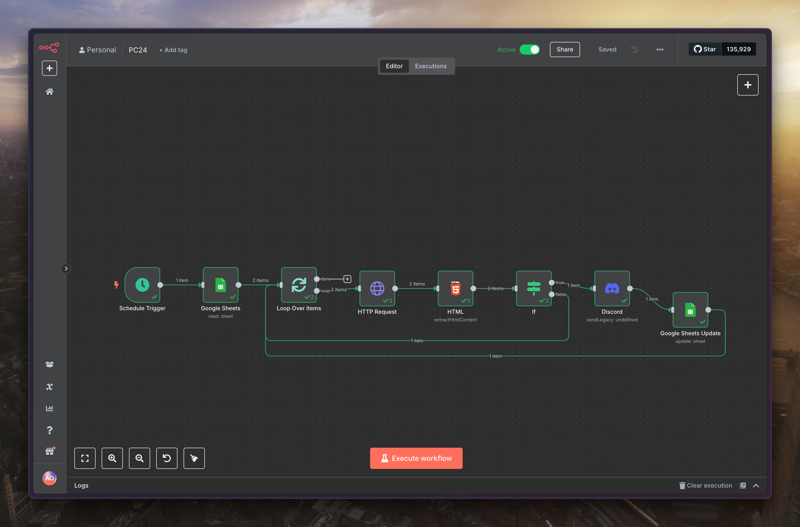Zoom in on the workflow canvas
This screenshot has height=527, width=800.
pos(112,458)
